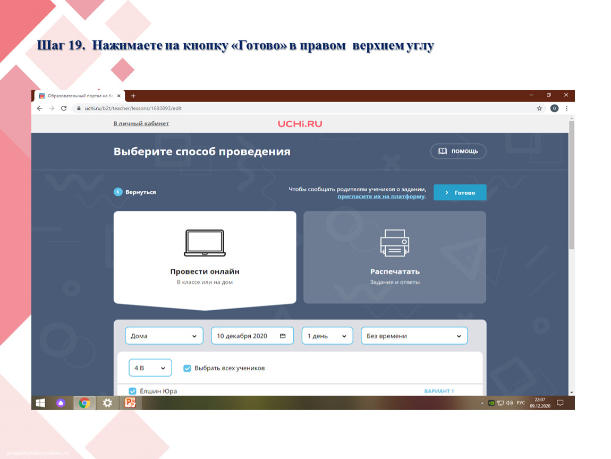Viewport: 611px width, 459px height.
Task: Uncheck student Ёлшин Юра
Action: point(133,391)
